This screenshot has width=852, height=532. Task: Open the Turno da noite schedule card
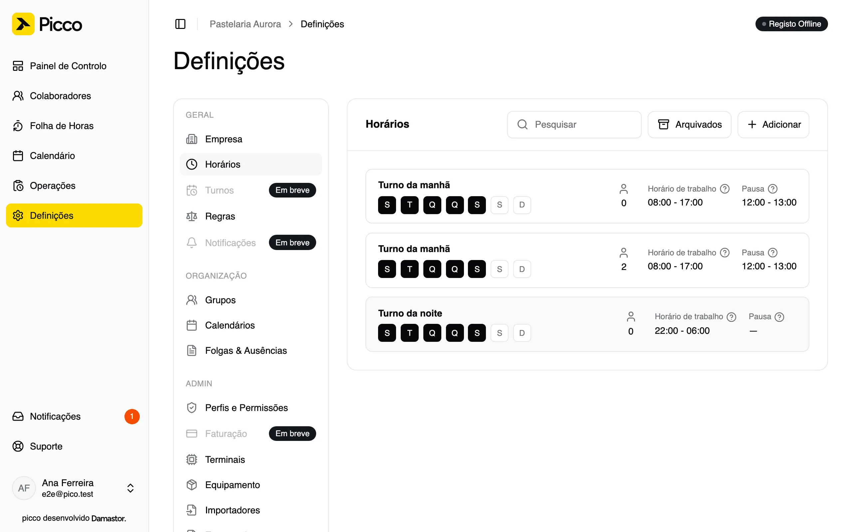[587, 324]
